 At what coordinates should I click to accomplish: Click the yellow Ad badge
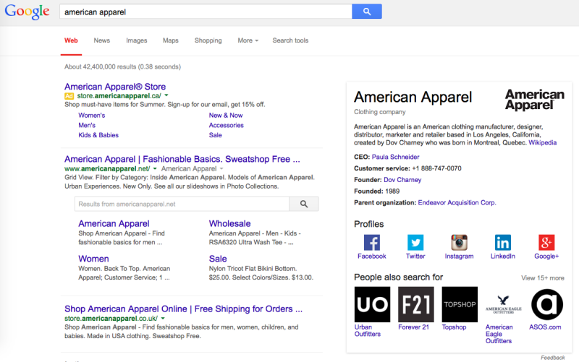pos(69,96)
